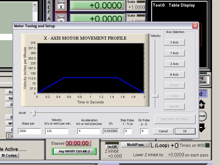Toggle the Z Inhibit On/Off button
The image size is (220, 165).
(x=112, y=147)
